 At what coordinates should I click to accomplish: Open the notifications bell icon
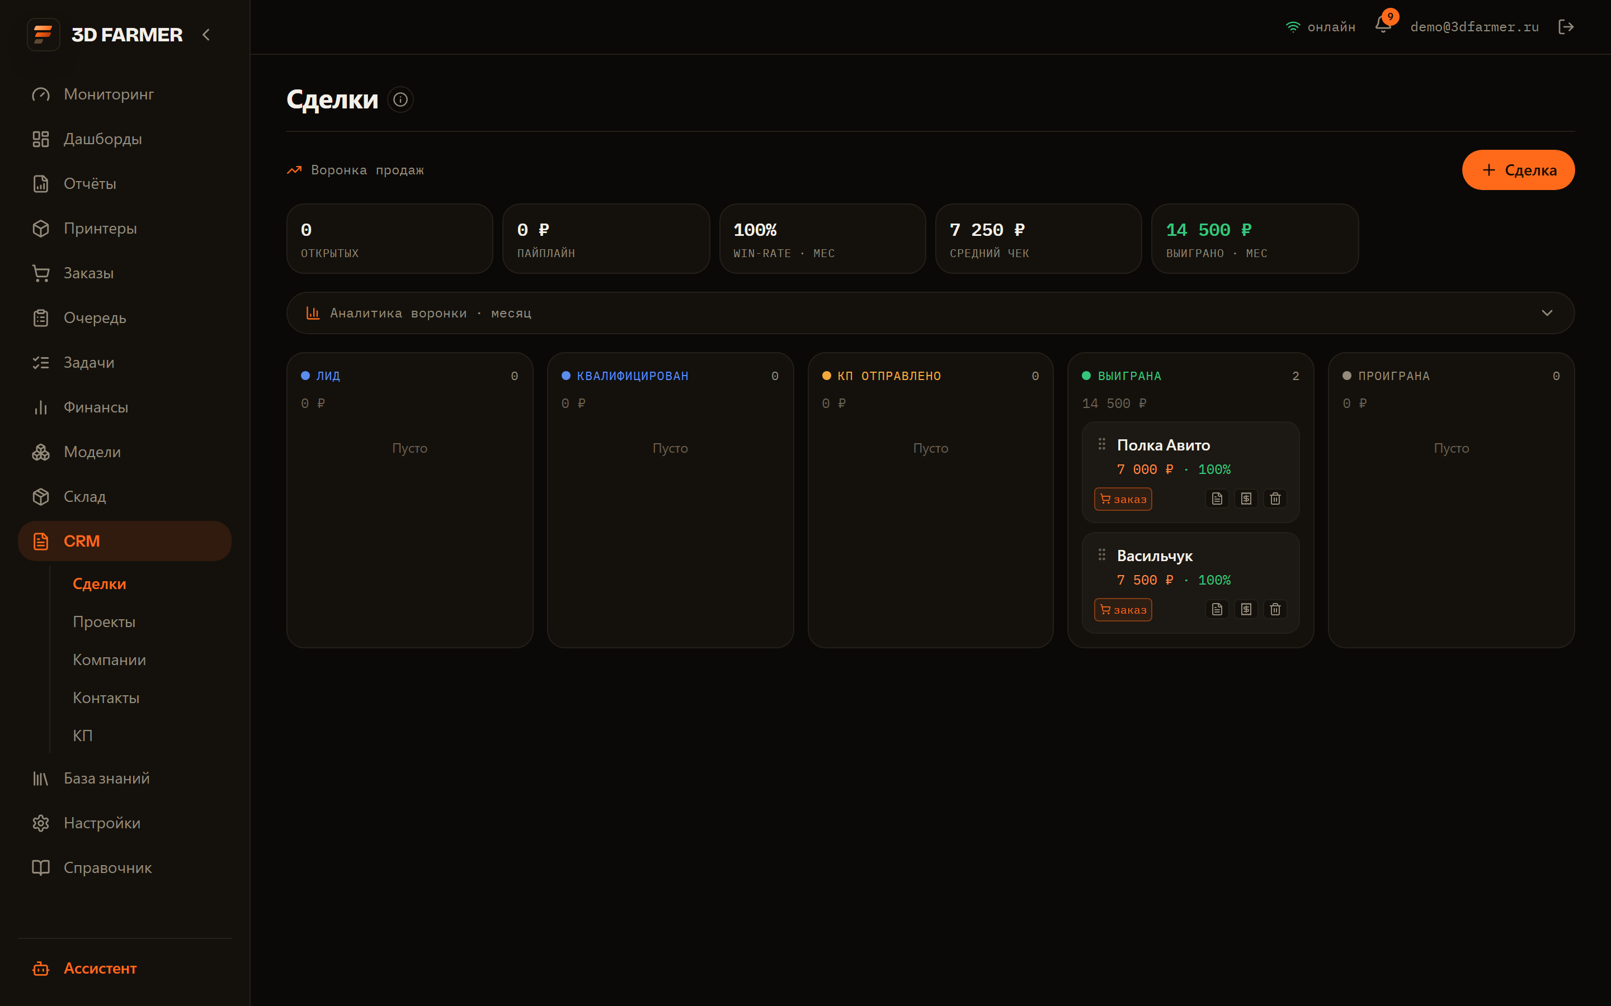(1383, 26)
